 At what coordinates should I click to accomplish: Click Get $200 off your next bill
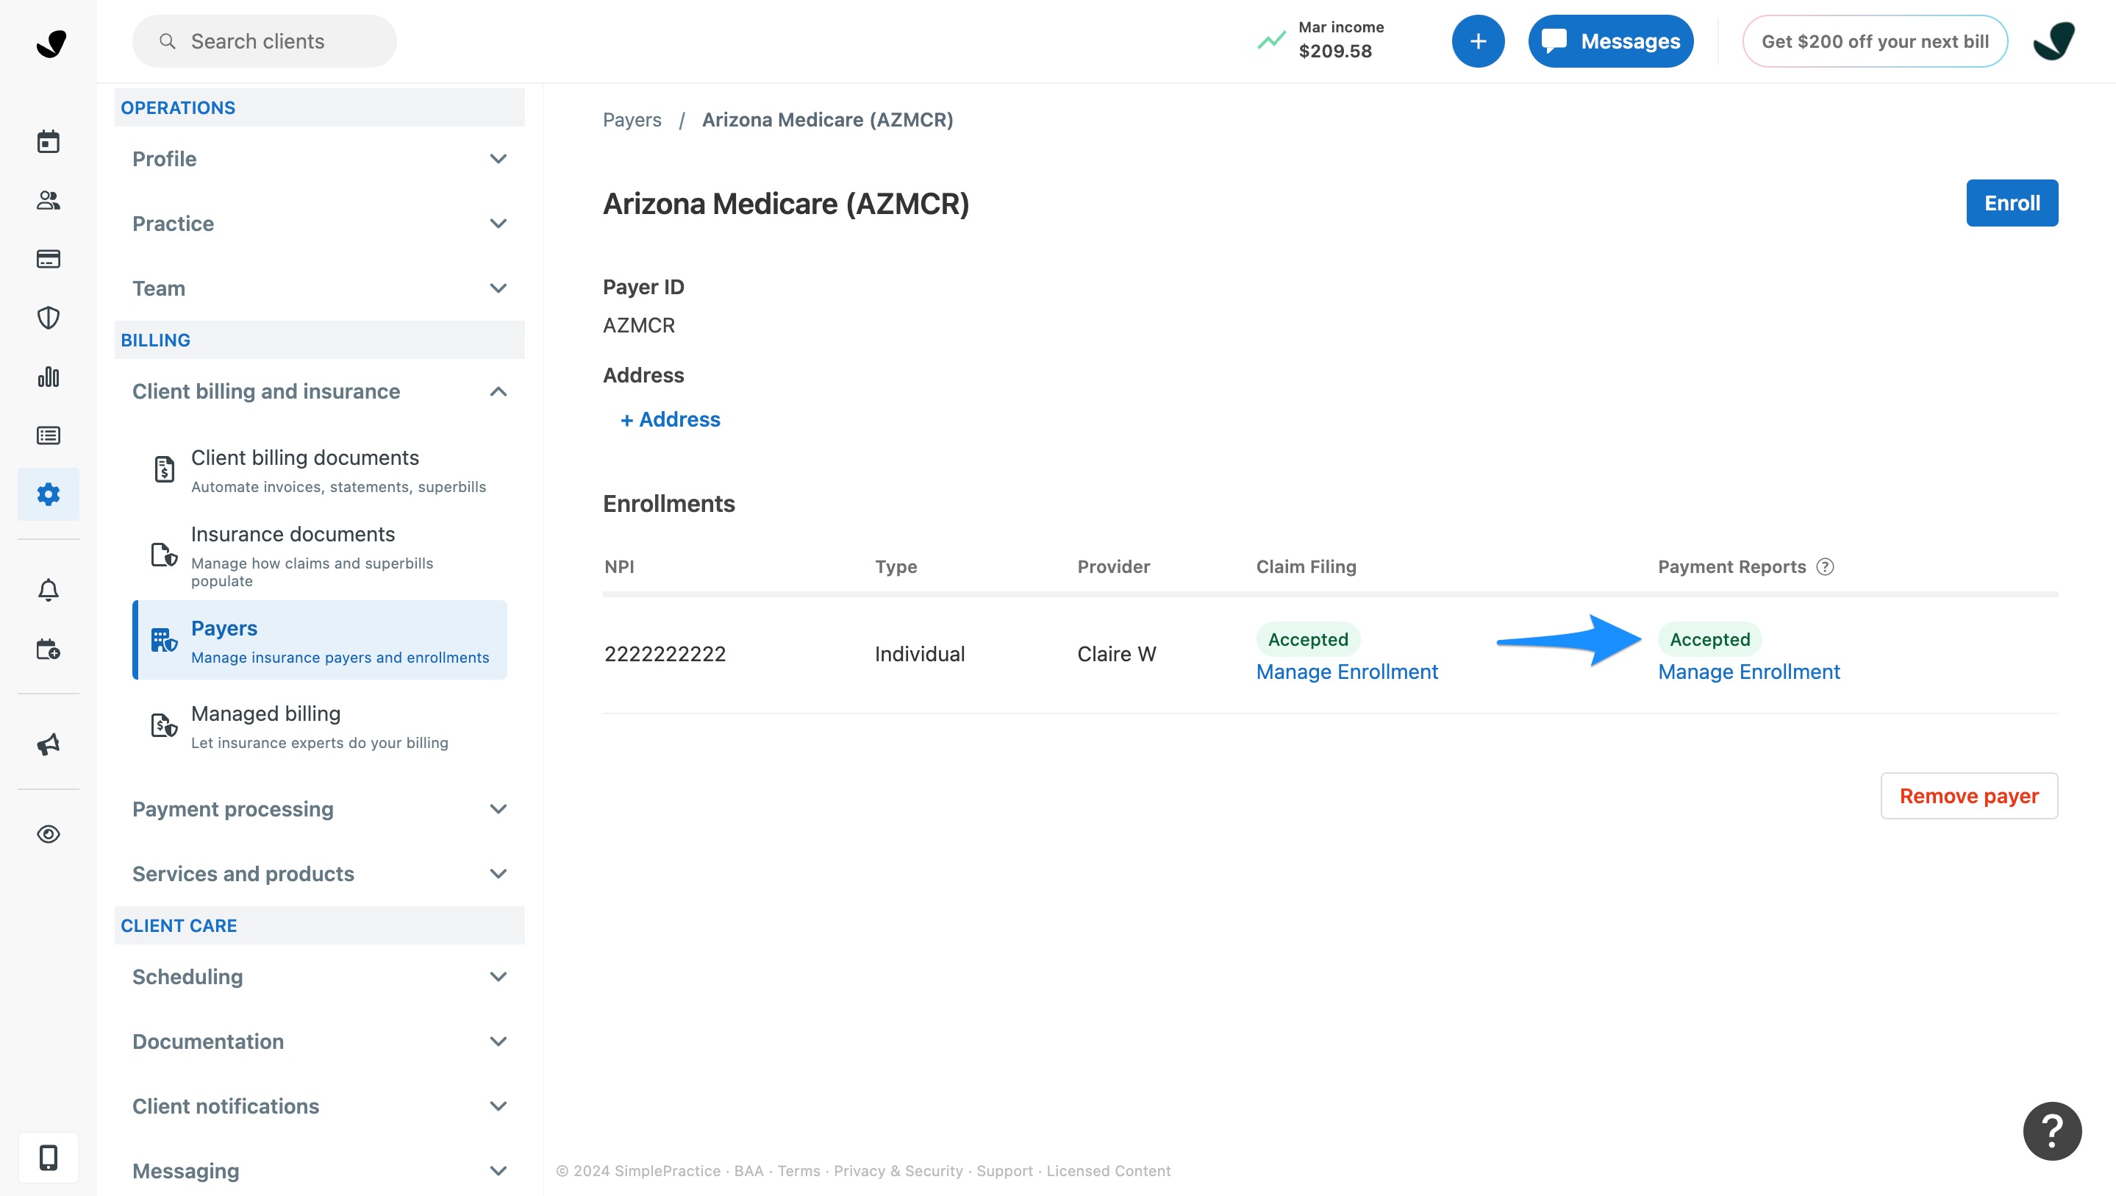point(1876,41)
